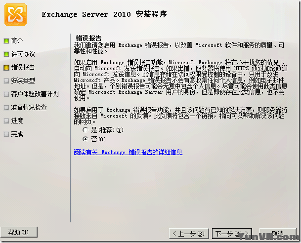This screenshot has width=301, height=243.
Task: Click the green step icon beside 许可协议
Action: point(6,54)
